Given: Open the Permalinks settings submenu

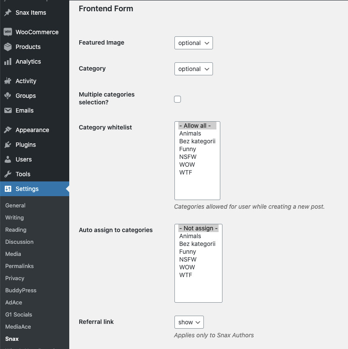Looking at the screenshot, I should tap(19, 266).
